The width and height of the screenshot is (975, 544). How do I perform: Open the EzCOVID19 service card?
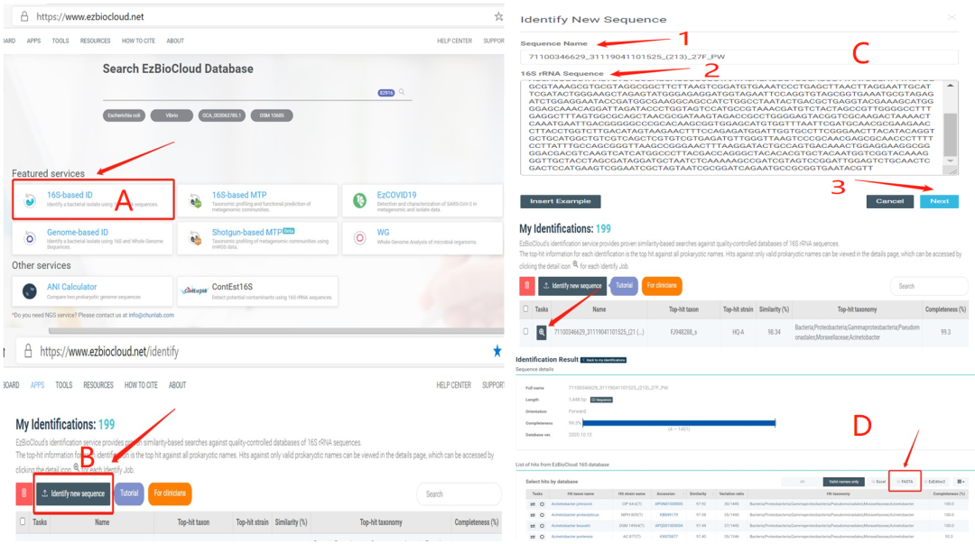pyautogui.click(x=422, y=200)
